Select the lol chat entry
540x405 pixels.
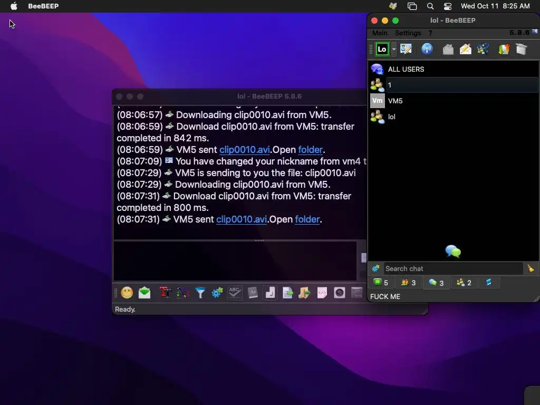point(454,117)
